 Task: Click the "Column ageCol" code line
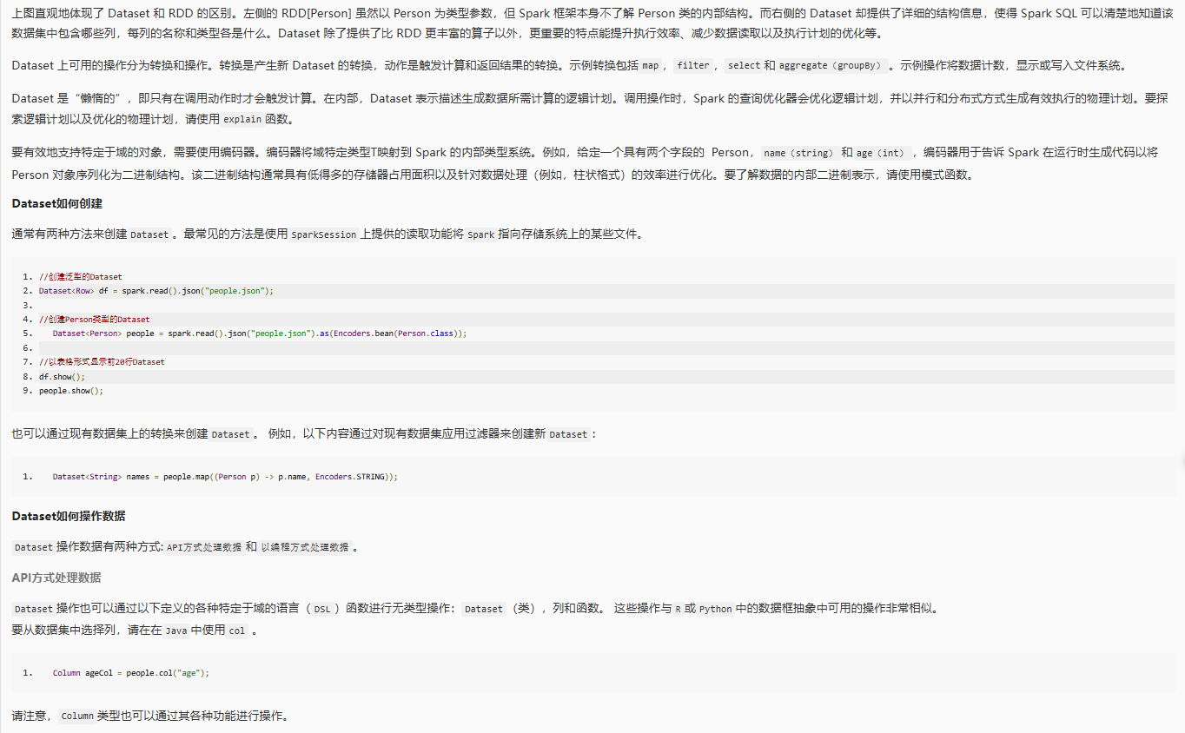tap(130, 673)
